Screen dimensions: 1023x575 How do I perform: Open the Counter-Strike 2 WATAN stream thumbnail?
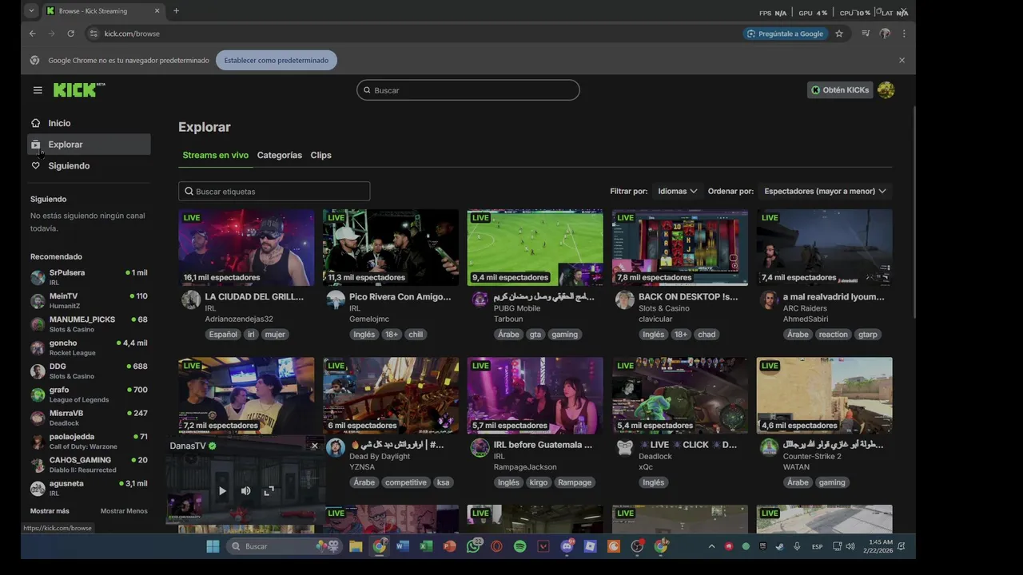(x=825, y=395)
